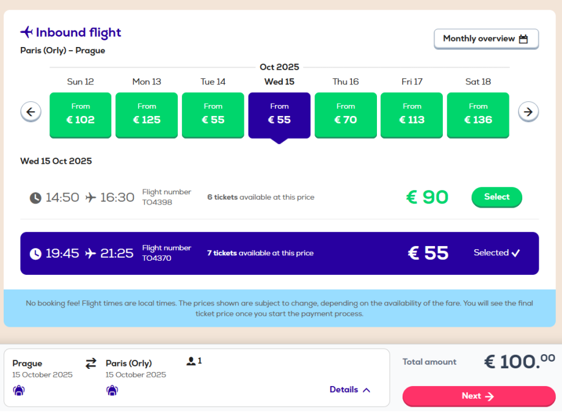Click the currently selected Wed 15 date
This screenshot has height=419, width=562.
point(279,115)
